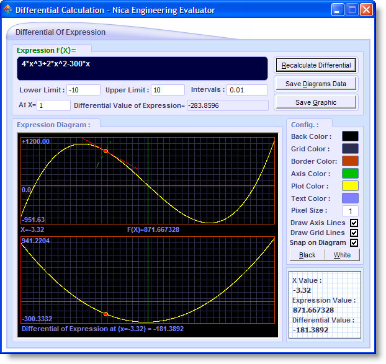
Task: Apply the White color theme button
Action: pyautogui.click(x=342, y=255)
